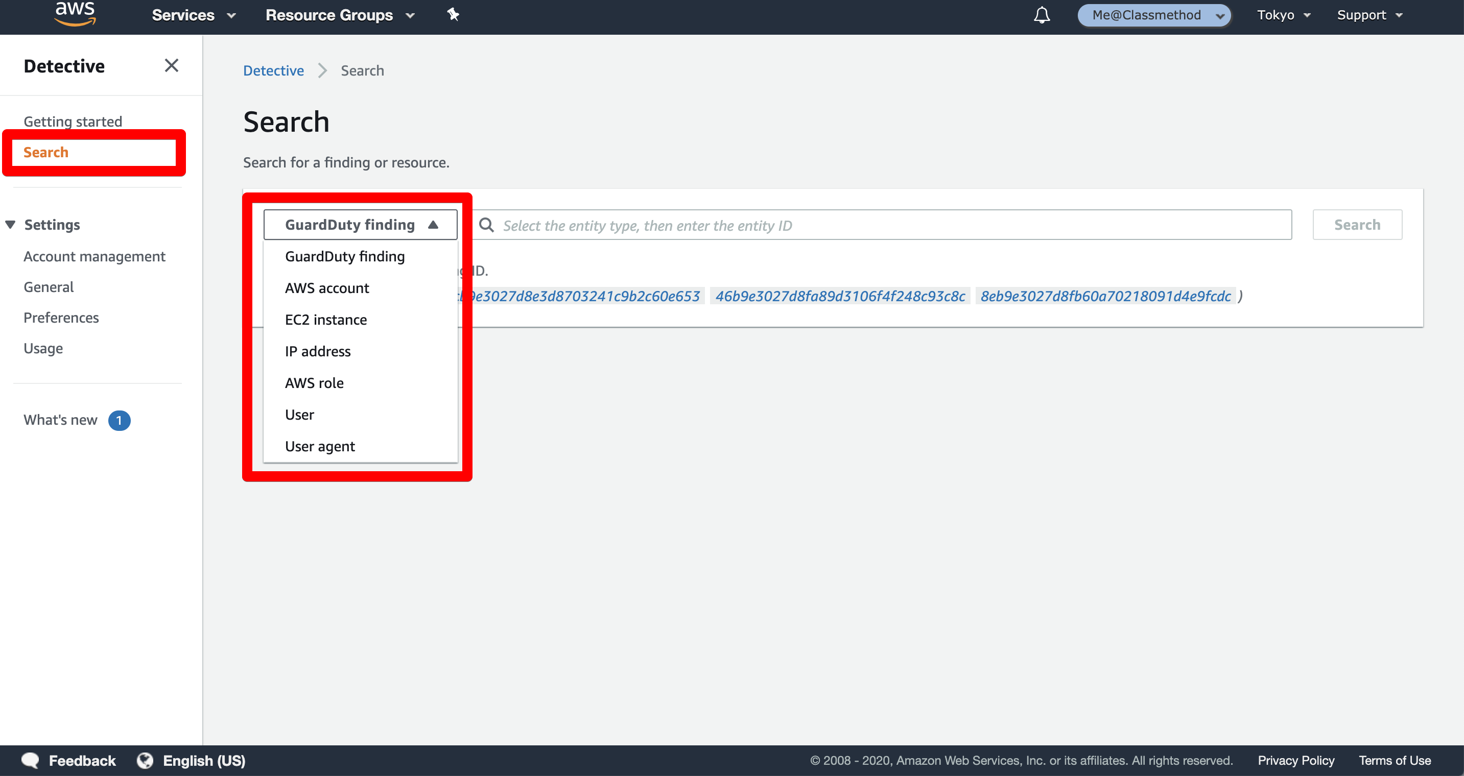This screenshot has height=776, width=1464.
Task: Click the Feedback button in footer
Action: (82, 760)
